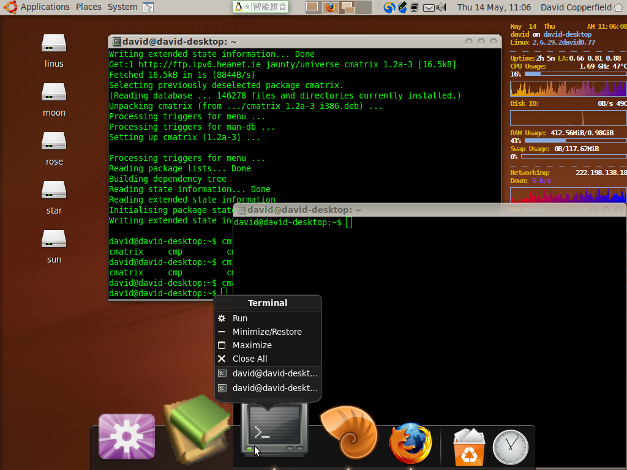Screen dimensions: 627x470
Task: Click the 'Networking:' IP address line
Action: pos(568,173)
